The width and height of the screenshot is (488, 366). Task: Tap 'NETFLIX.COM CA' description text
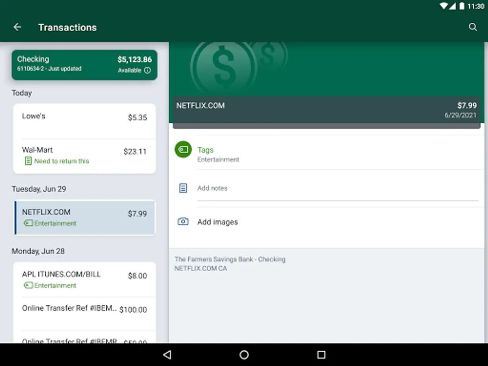[200, 268]
